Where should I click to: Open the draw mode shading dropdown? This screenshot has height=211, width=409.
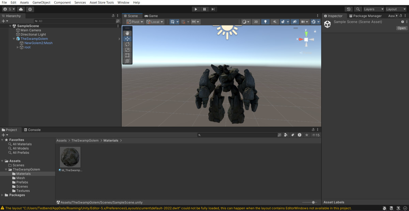[246, 22]
